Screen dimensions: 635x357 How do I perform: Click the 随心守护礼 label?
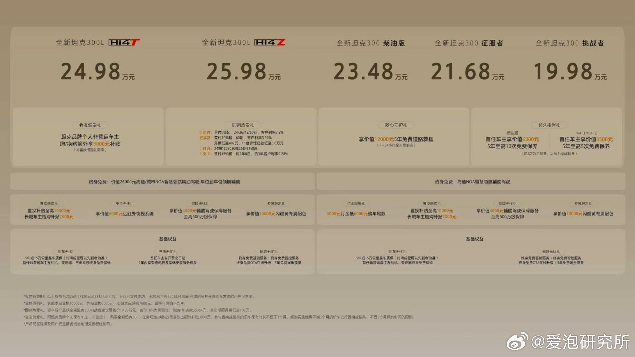[x=396, y=125]
